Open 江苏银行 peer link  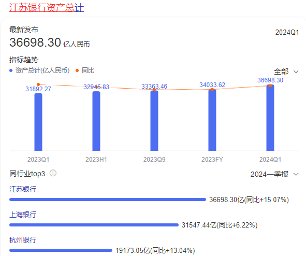[x=23, y=189]
